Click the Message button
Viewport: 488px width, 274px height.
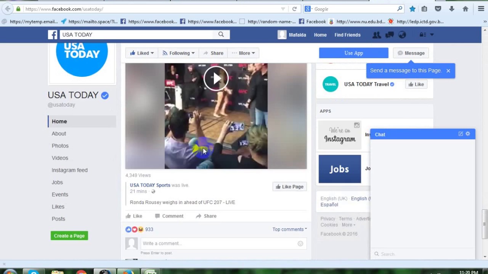[x=411, y=53]
